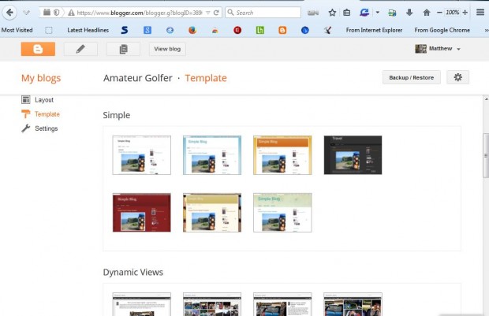Open Settings in the sidebar
This screenshot has width=489, height=316.
(46, 128)
